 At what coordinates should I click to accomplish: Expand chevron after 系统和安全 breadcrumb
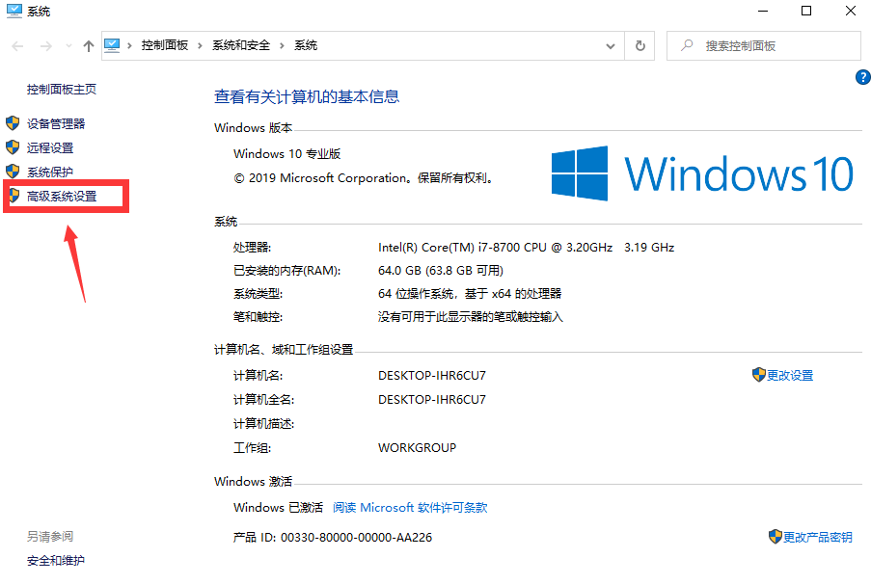tap(282, 45)
